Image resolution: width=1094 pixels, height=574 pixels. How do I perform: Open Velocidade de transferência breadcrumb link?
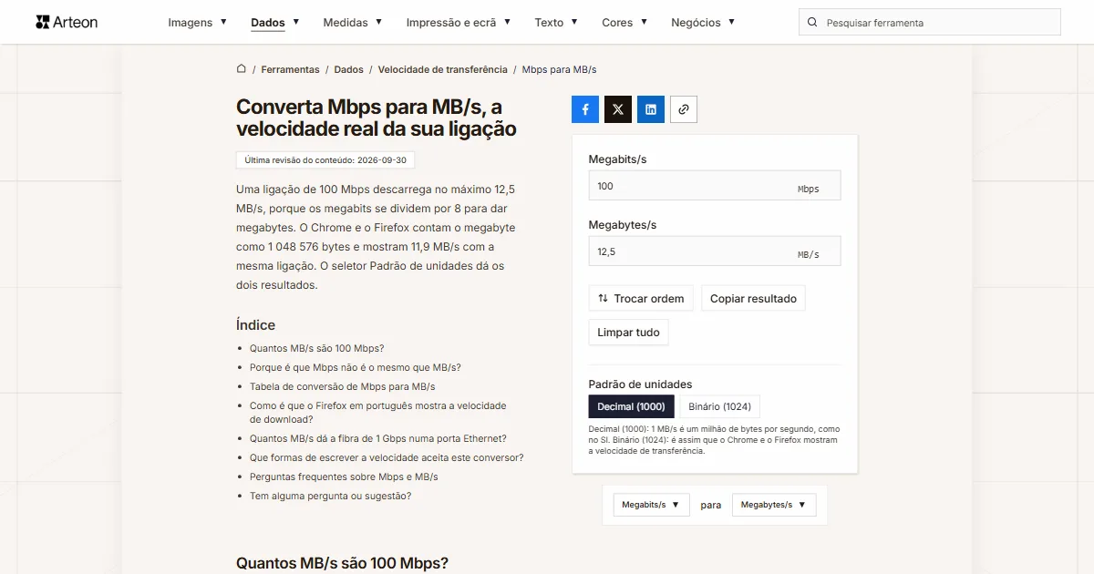(x=442, y=69)
